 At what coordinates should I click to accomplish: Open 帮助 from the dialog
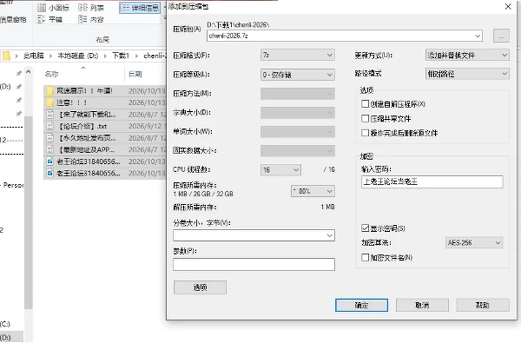483,305
